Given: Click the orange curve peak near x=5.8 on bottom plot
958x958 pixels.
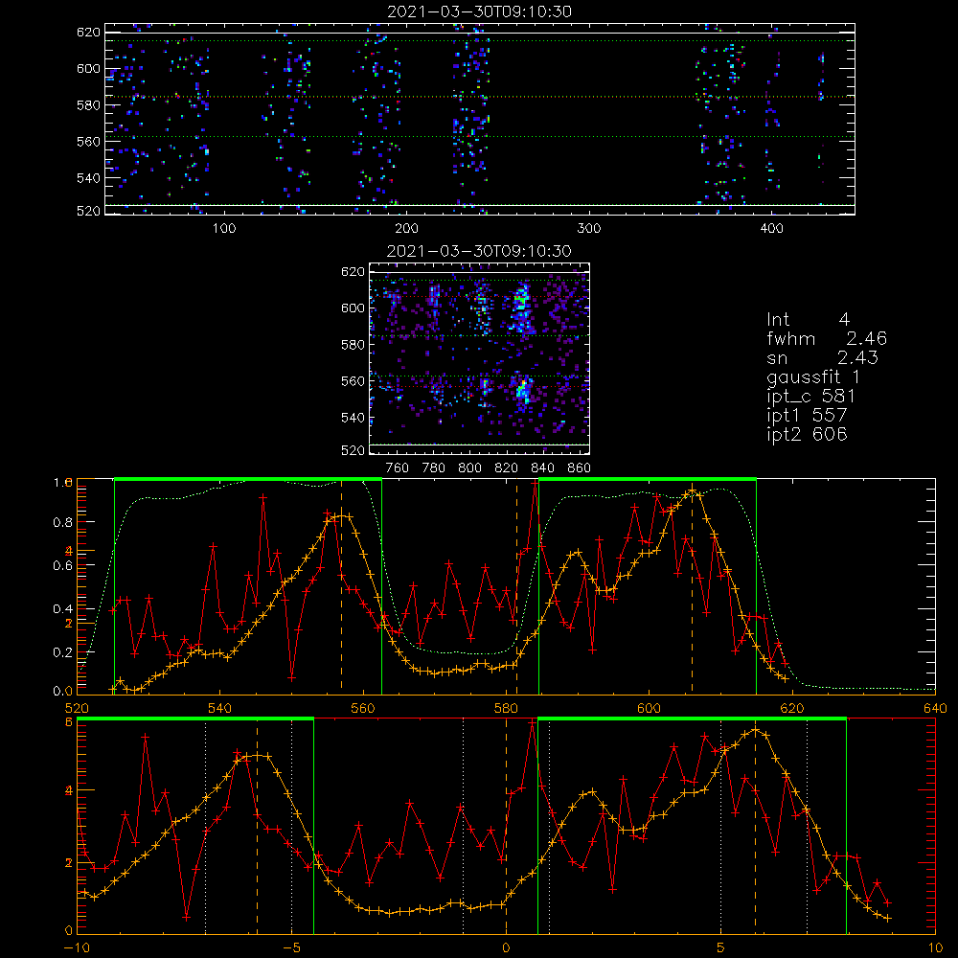Looking at the screenshot, I should tap(756, 729).
